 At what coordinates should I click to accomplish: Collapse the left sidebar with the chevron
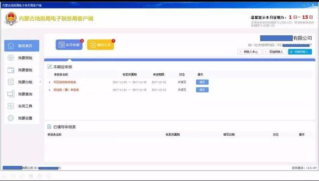(41, 82)
